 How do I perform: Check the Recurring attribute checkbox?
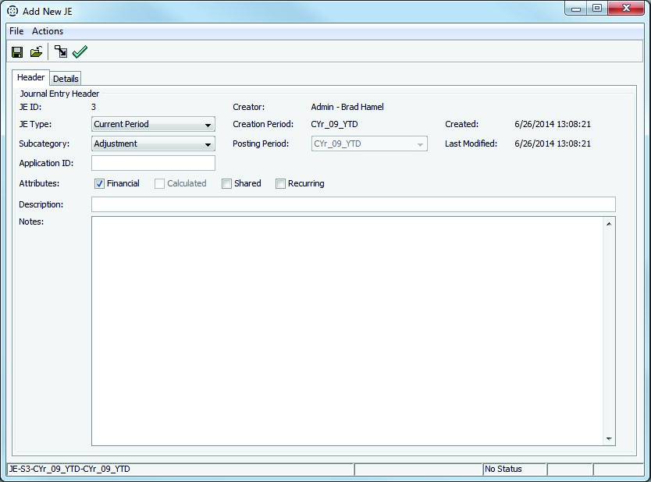coord(280,184)
